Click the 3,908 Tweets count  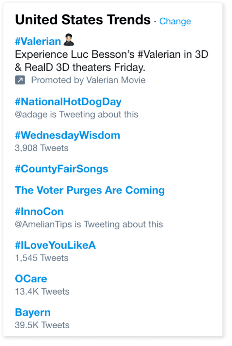tap(41, 148)
